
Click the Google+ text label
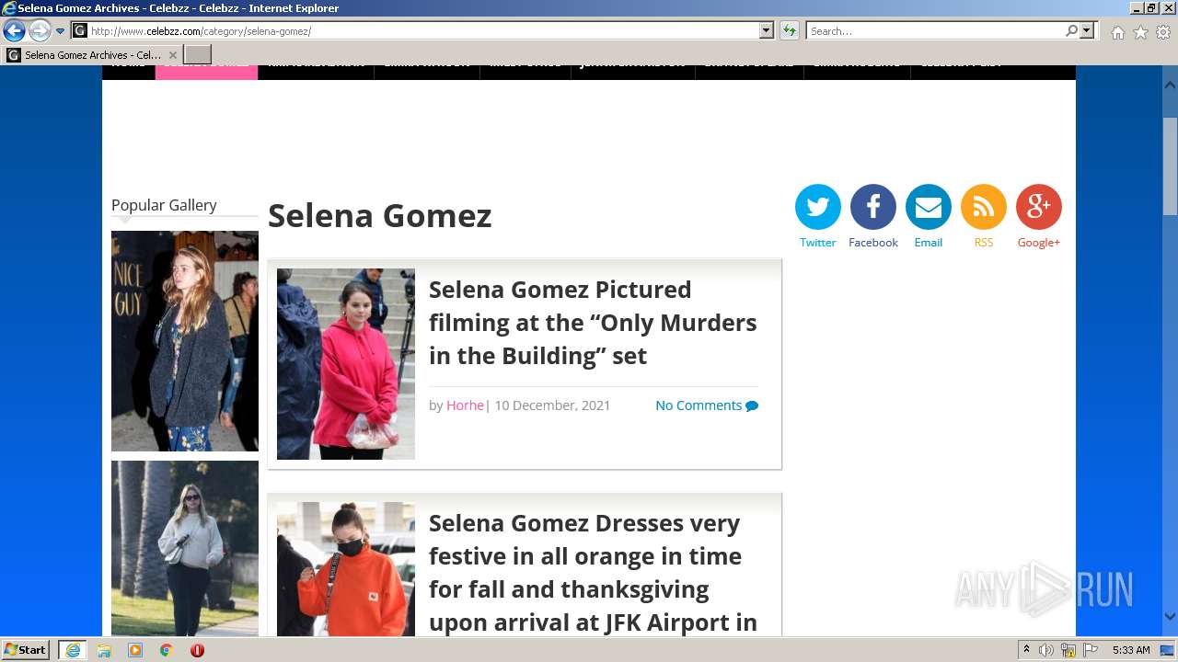(1038, 243)
